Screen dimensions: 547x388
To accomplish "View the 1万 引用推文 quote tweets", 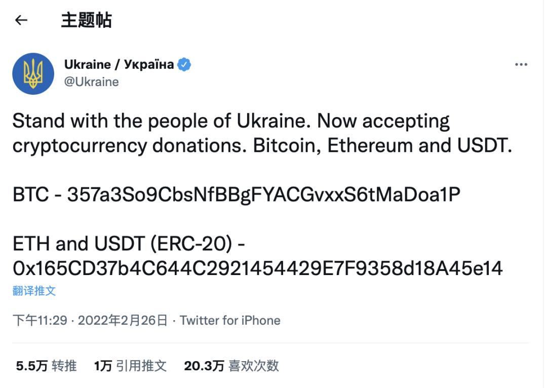I will (x=130, y=366).
